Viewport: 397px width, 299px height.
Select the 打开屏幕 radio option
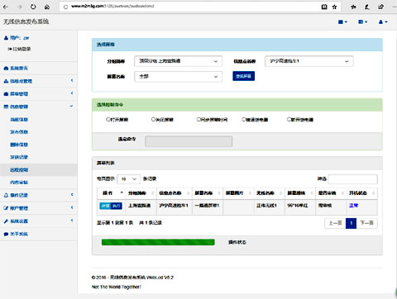108,119
